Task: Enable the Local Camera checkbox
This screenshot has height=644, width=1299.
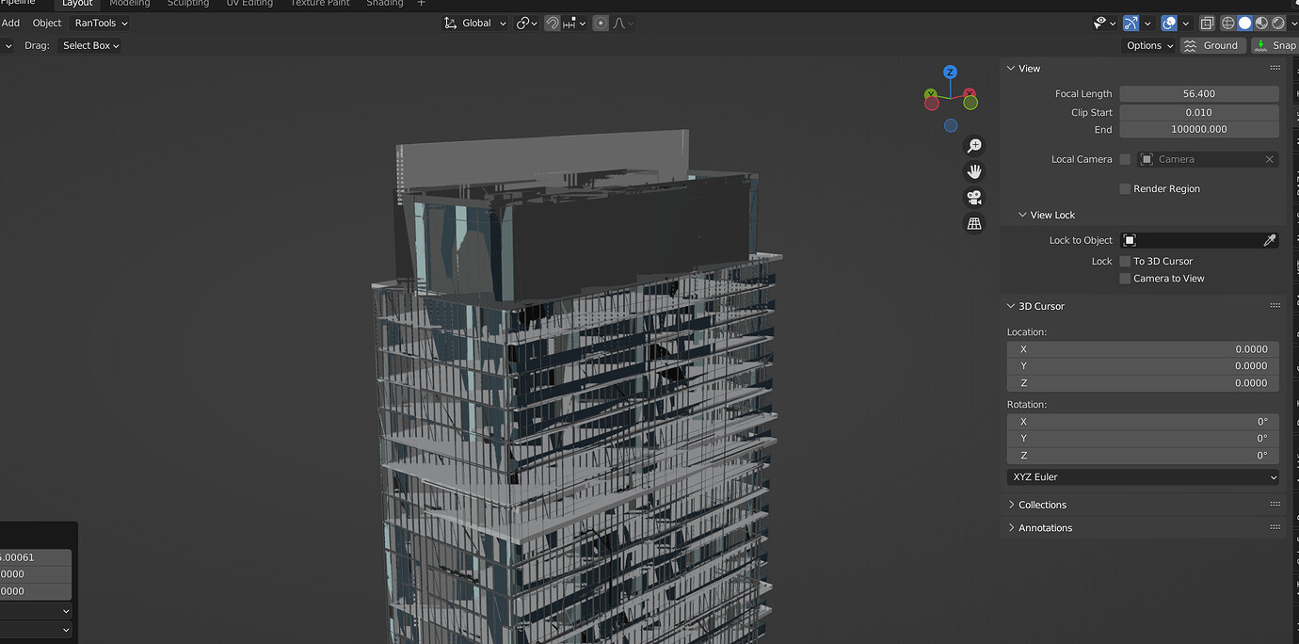Action: [1125, 159]
